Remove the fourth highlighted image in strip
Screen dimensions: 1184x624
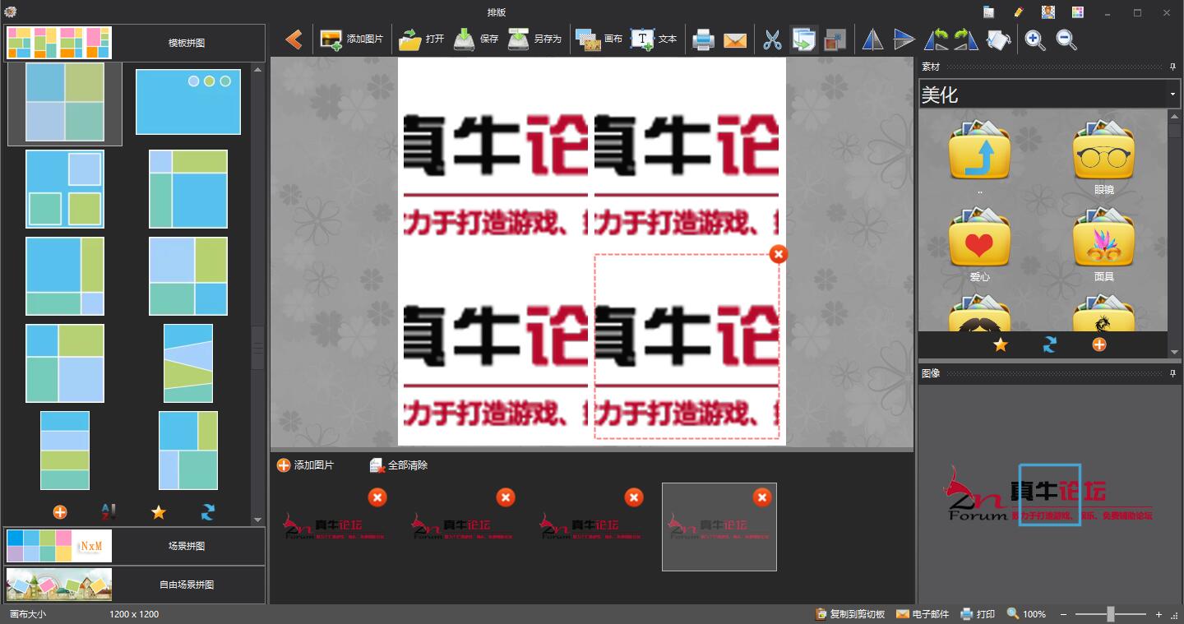762,497
